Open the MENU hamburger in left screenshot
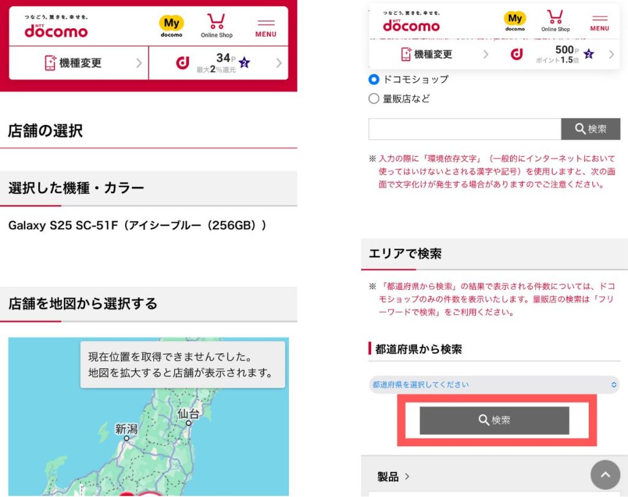 (x=266, y=28)
